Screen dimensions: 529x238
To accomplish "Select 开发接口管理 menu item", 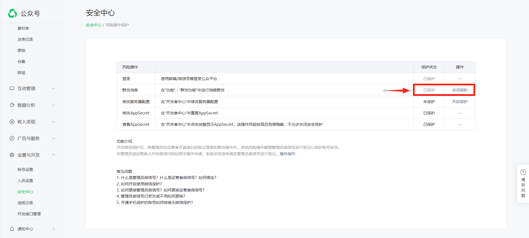I will pyautogui.click(x=29, y=214).
